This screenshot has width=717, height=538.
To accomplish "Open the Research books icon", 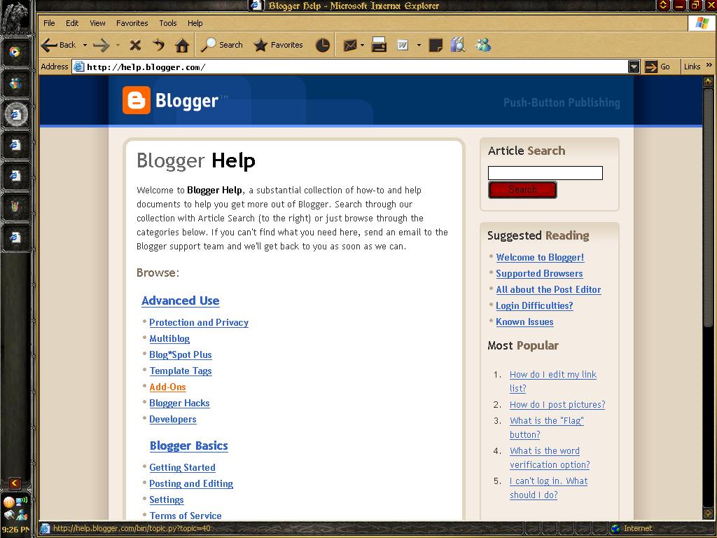I will coord(458,44).
